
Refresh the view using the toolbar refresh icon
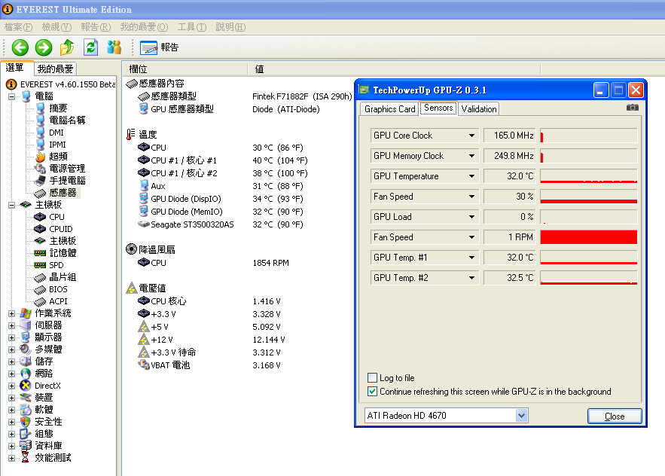[x=91, y=47]
